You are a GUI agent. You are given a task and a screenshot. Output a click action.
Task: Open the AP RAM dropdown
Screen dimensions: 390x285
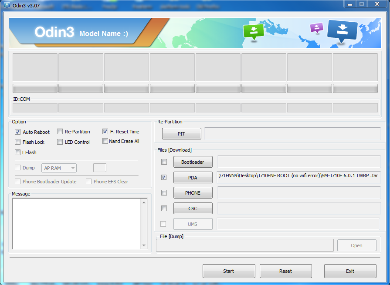59,168
